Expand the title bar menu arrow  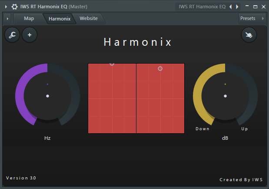(x=6, y=7)
